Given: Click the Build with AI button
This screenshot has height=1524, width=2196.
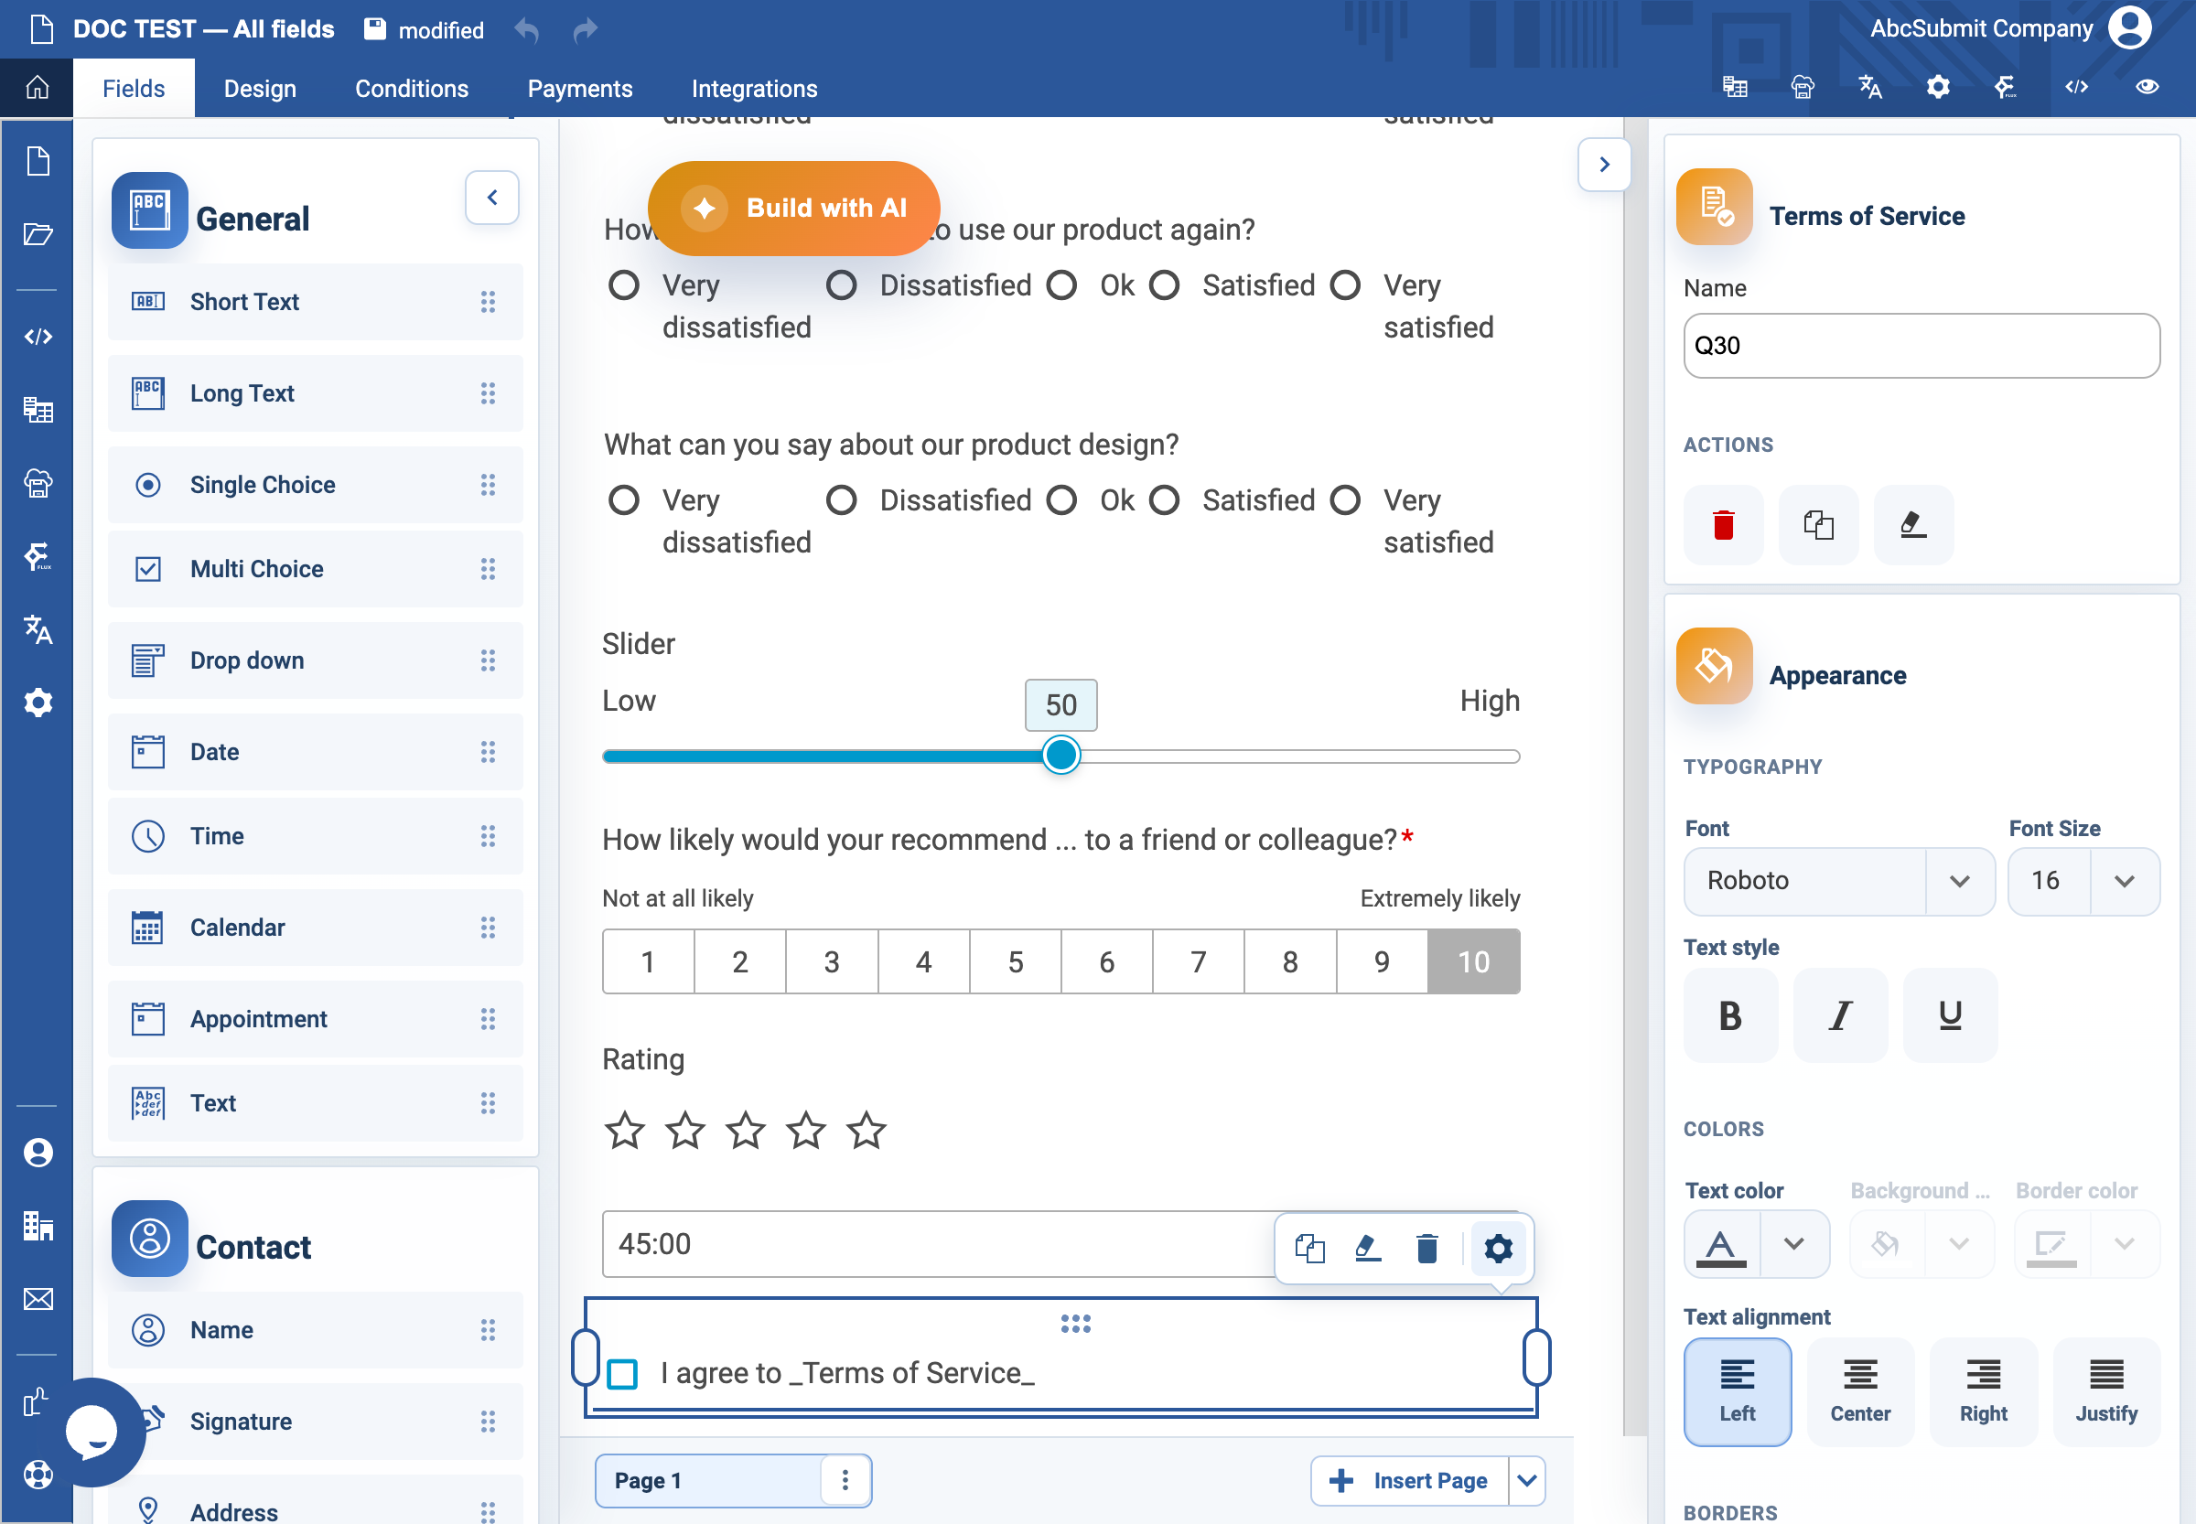Looking at the screenshot, I should coord(792,209).
